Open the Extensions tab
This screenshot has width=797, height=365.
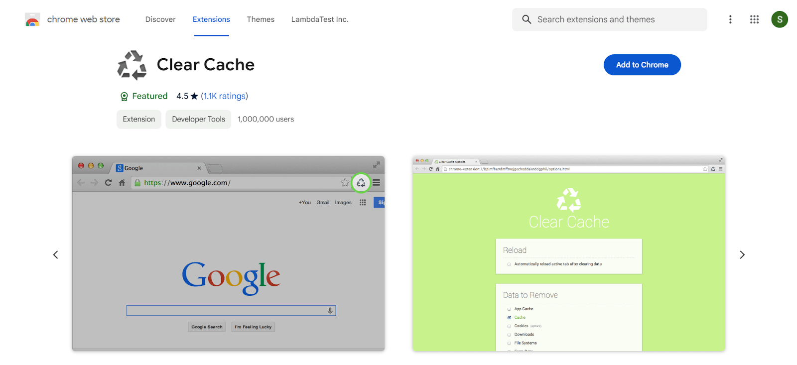(211, 19)
